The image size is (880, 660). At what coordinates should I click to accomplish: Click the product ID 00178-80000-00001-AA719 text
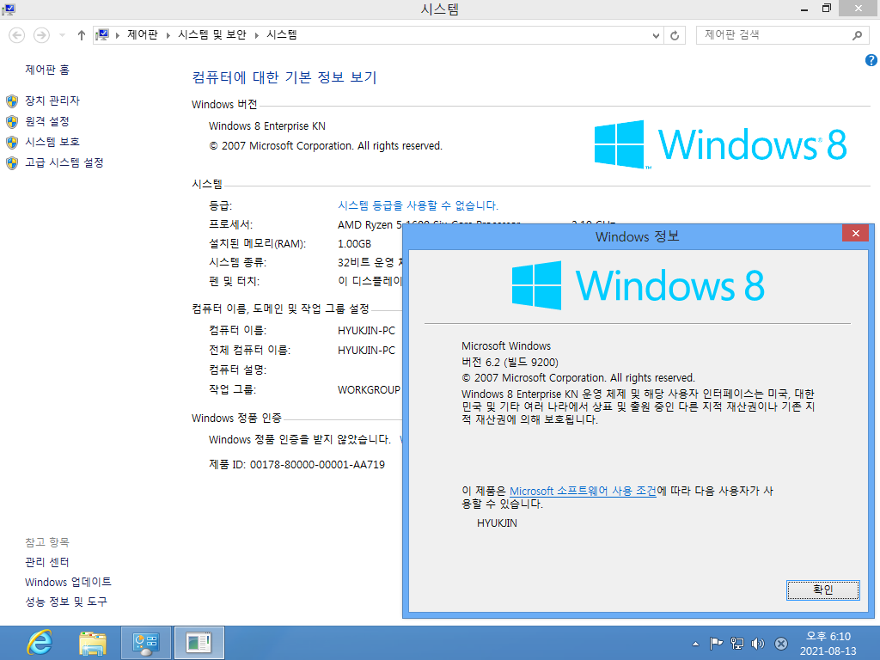[x=317, y=465]
